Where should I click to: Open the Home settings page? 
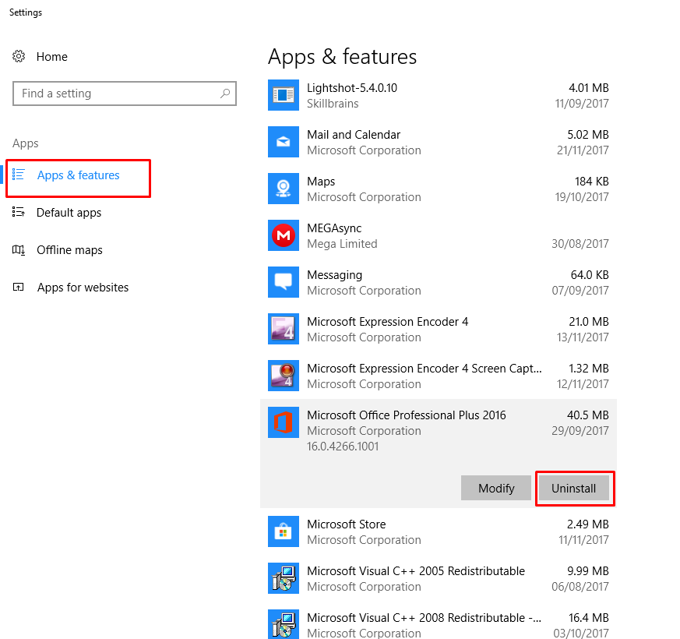click(x=51, y=57)
